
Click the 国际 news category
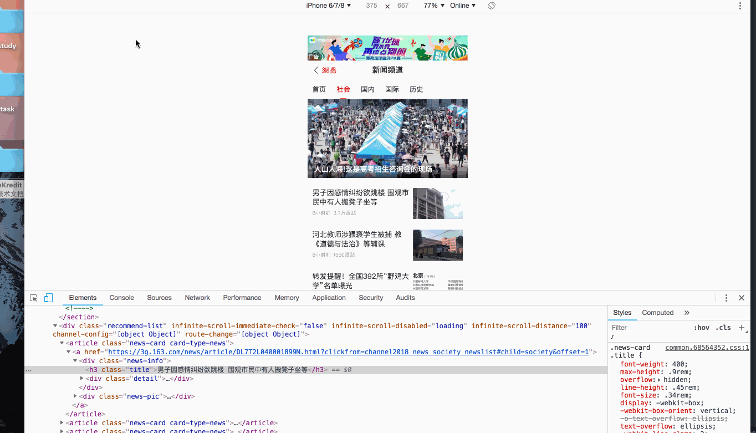pos(392,89)
